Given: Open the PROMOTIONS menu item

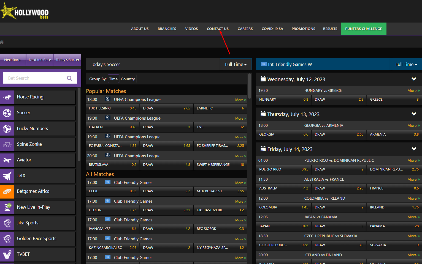Looking at the screenshot, I should (303, 29).
